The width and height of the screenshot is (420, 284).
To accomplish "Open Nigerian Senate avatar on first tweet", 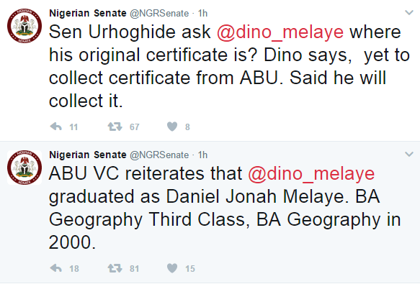I will click(24, 26).
